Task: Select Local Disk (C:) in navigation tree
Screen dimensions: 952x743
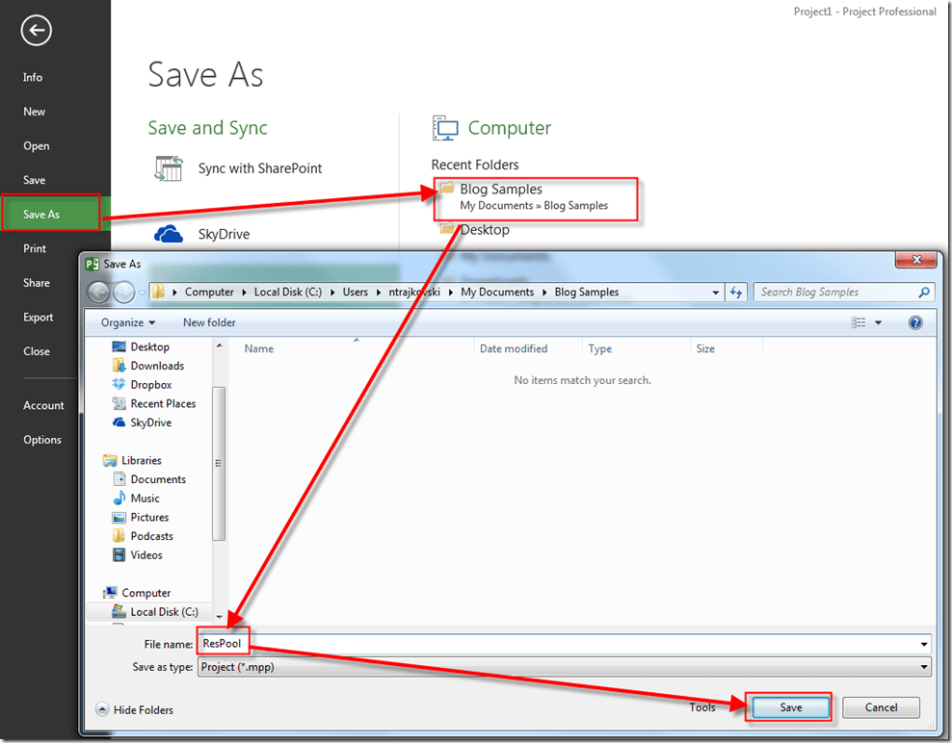Action: coord(164,611)
